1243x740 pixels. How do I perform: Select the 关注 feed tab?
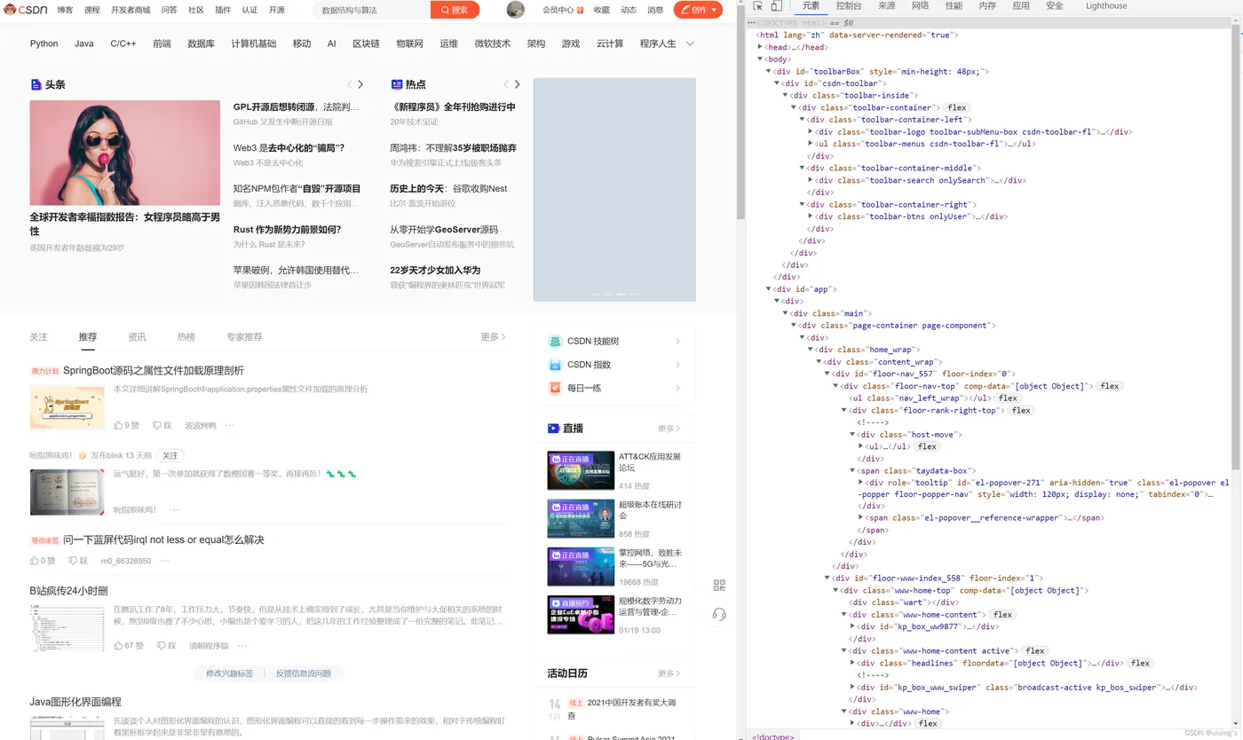(38, 337)
